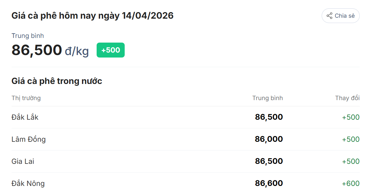
Task: Click the +500 change for Lâm Đồng
Action: tap(351, 139)
